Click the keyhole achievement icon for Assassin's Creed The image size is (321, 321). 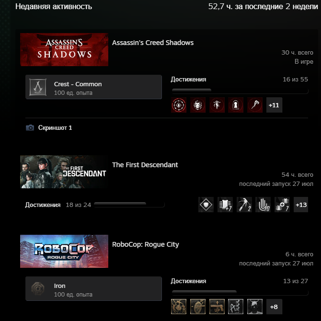pyautogui.click(x=236, y=105)
